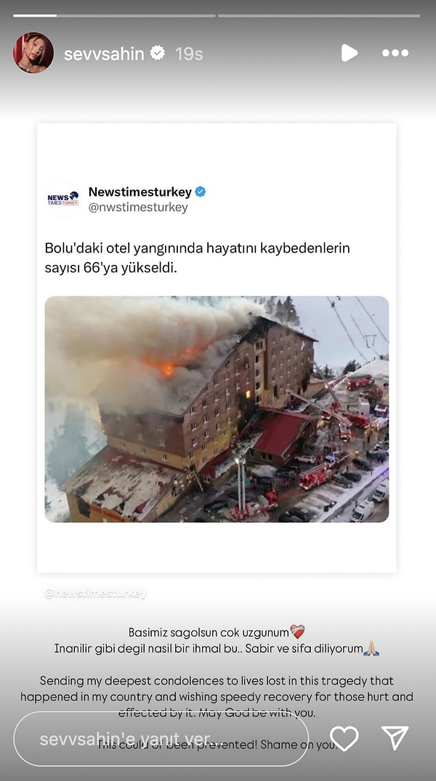Viewport: 436px width, 781px height.
Task: Click the "sevvsahin'e yanıt ver" reply field
Action: coord(161,739)
